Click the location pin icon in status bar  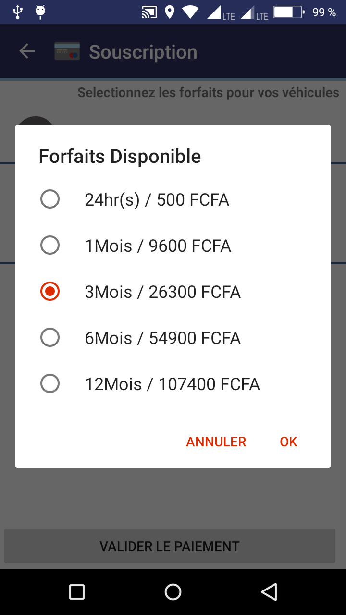pos(170,12)
